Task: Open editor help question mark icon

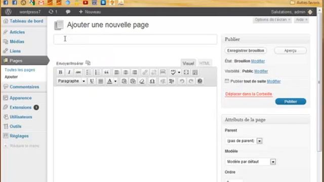Action: coord(199,81)
